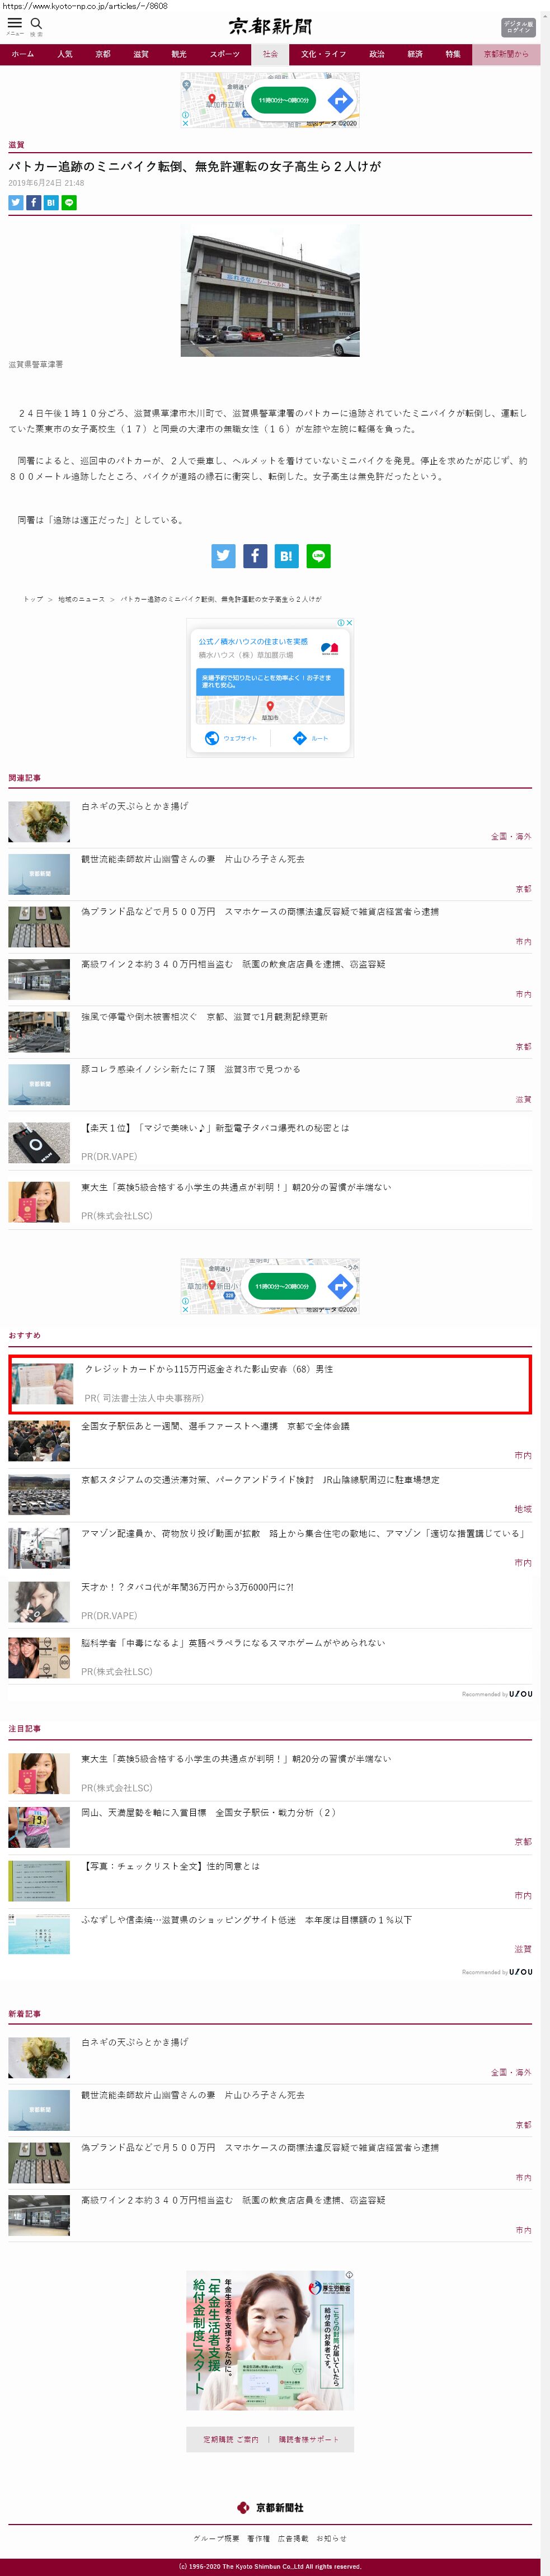The height and width of the screenshot is (2576, 550).
Task: Click the 公式／積水ハウスの住まいを実感 ad title
Action: tap(253, 642)
